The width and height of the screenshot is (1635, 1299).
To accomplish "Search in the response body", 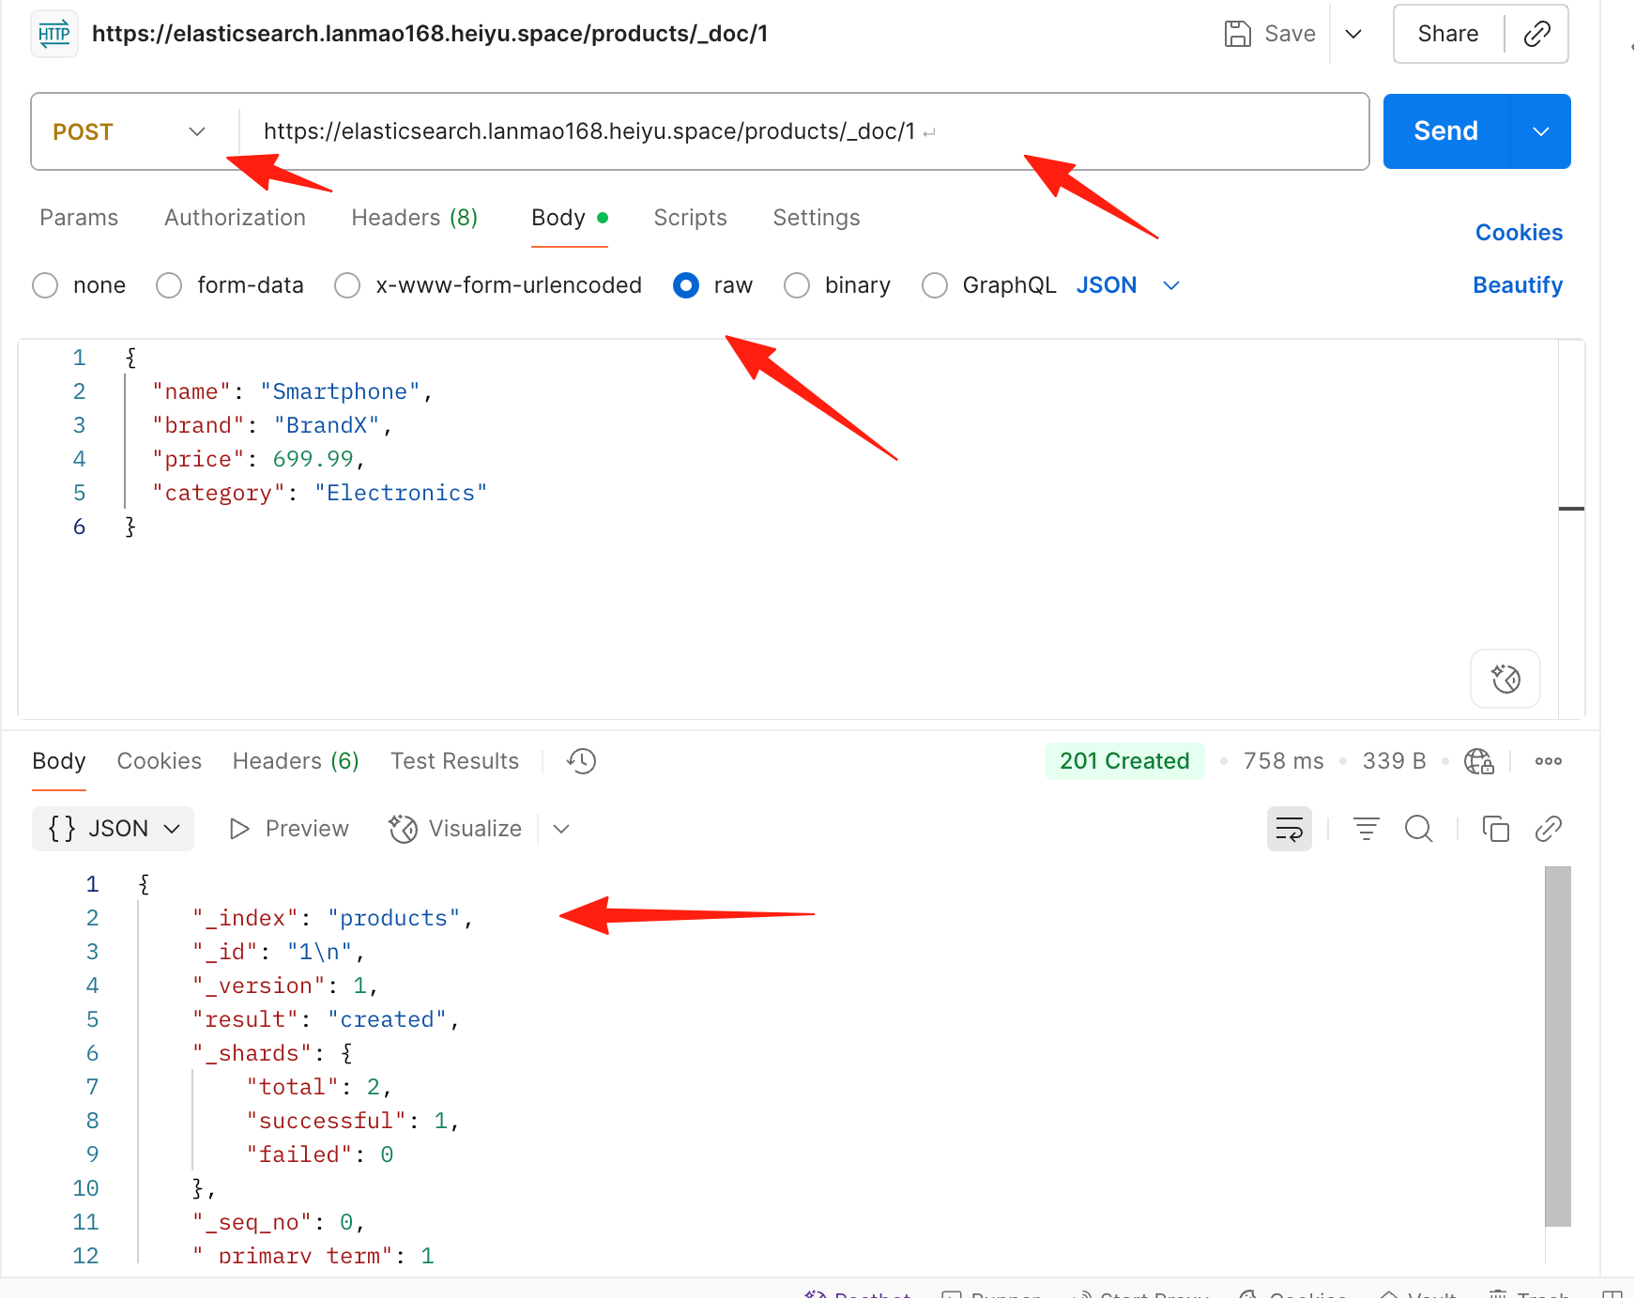I will 1418,829.
